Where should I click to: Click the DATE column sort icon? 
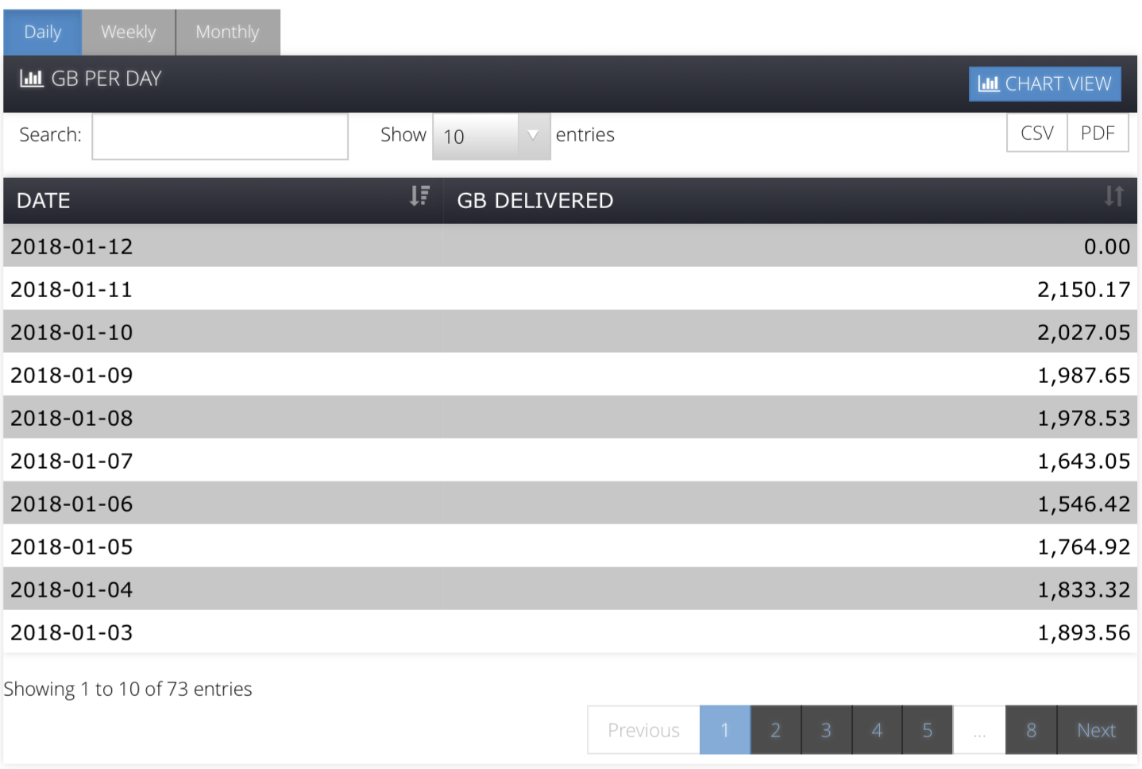419,195
